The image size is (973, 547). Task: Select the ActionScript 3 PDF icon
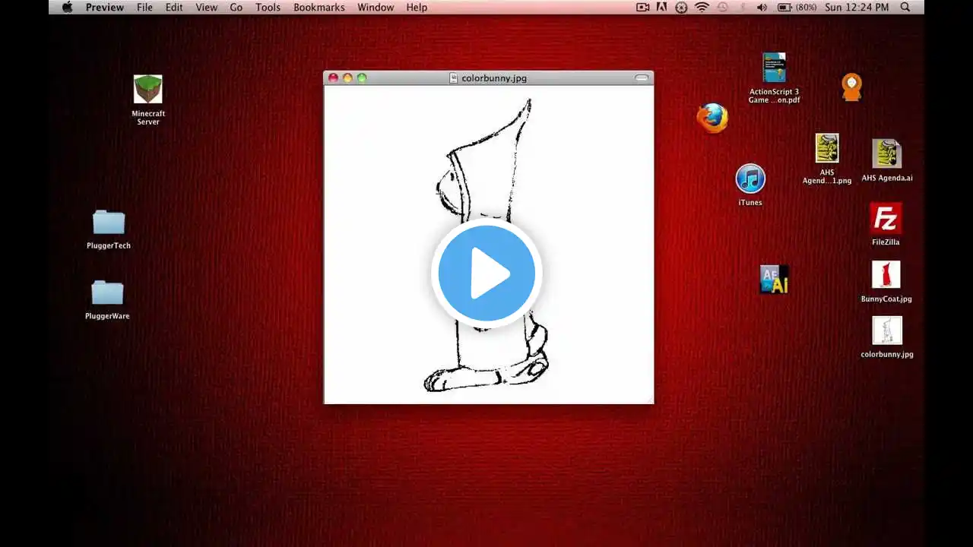click(774, 68)
